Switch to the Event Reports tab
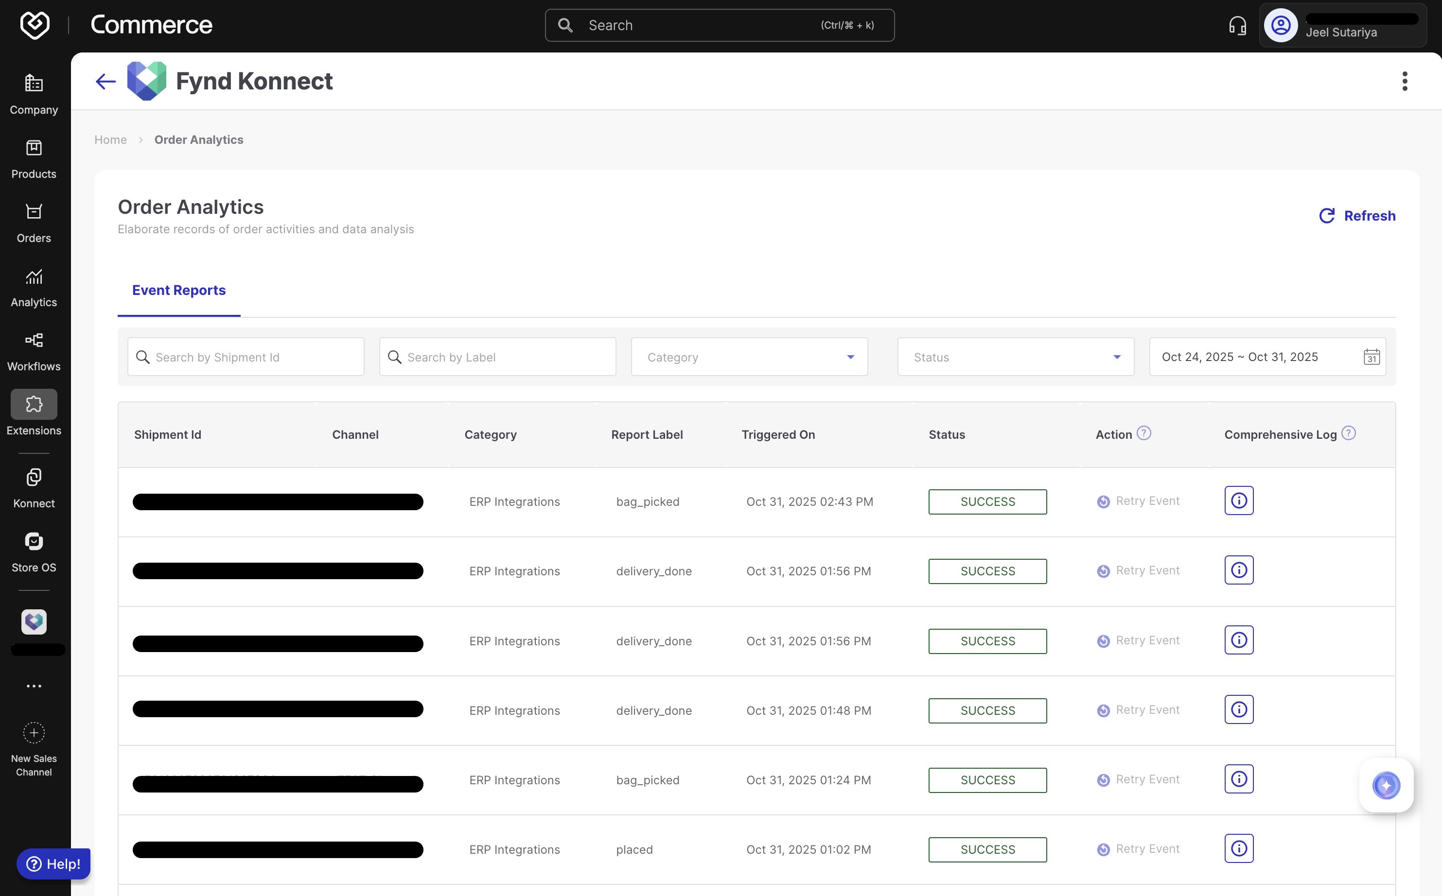Viewport: 1442px width, 896px height. (x=178, y=291)
